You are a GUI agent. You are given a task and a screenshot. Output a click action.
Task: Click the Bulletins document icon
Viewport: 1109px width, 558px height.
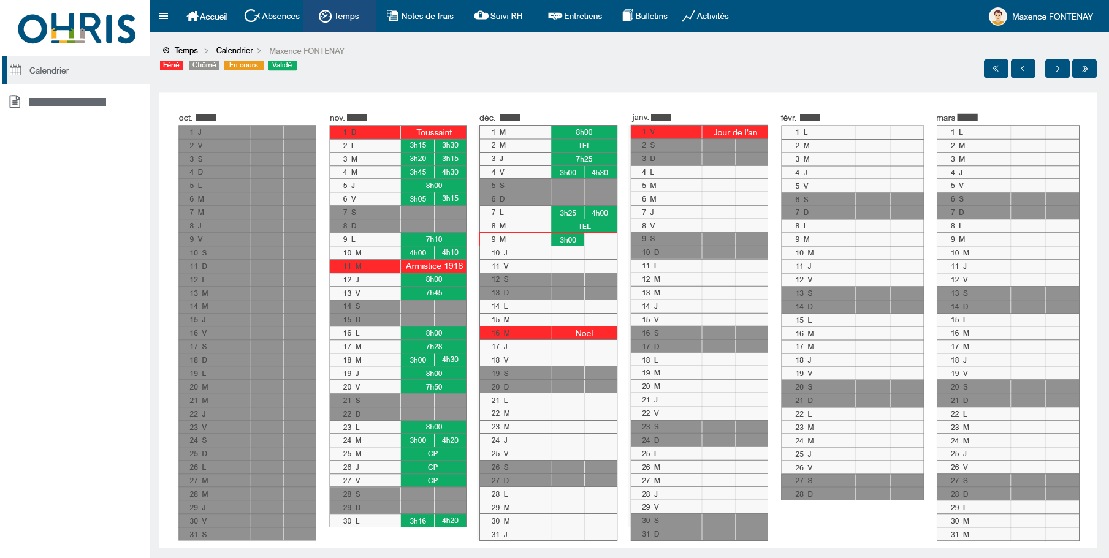628,16
